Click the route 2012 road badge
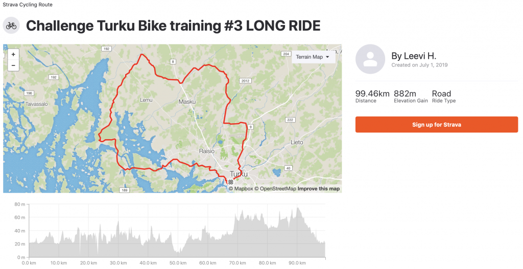 coord(245,81)
